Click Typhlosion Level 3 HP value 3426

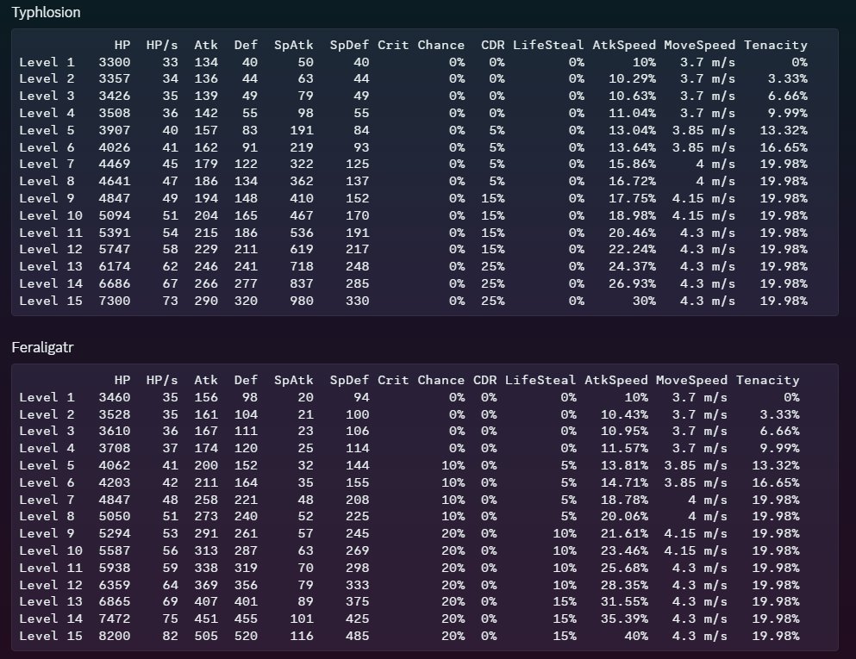[x=115, y=96]
